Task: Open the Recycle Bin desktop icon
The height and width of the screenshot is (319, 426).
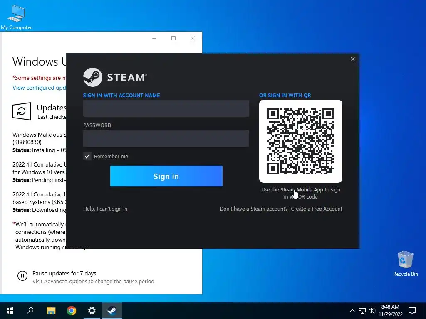Action: coord(405,264)
